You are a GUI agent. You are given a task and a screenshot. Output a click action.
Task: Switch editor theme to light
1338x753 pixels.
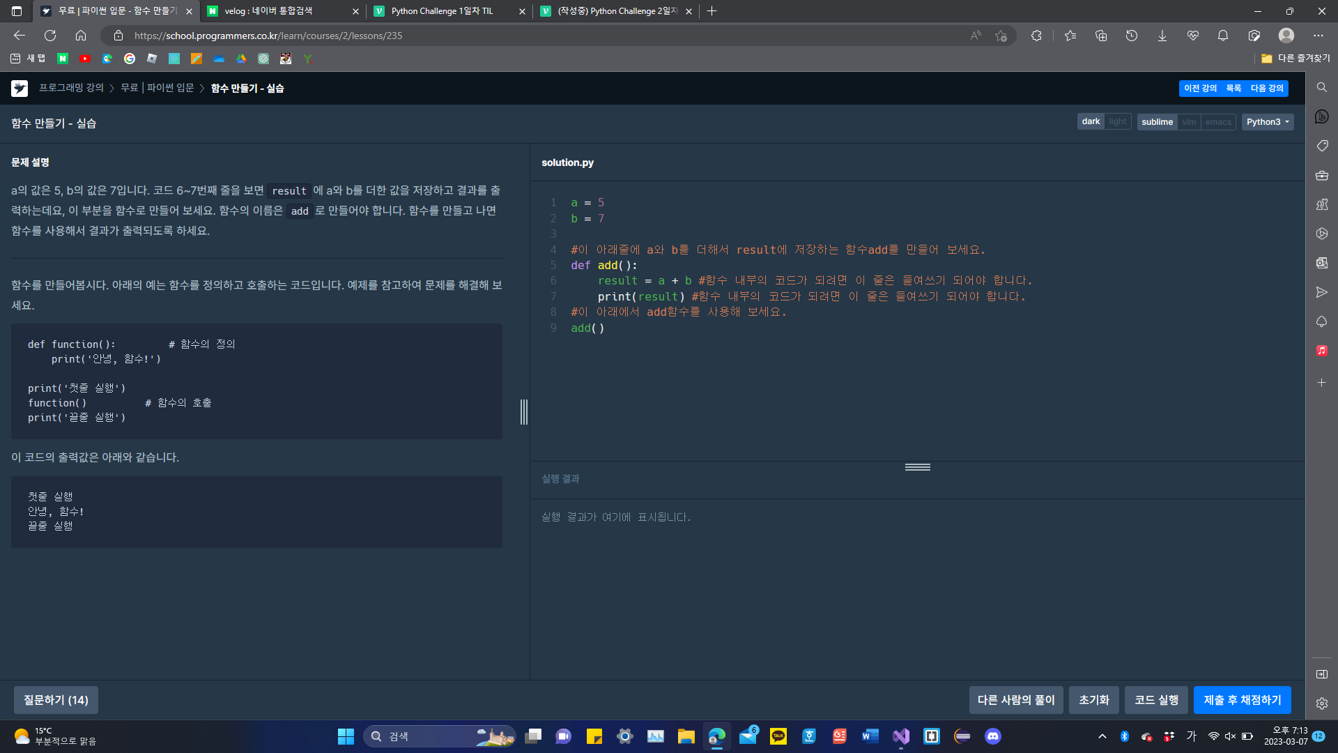[x=1117, y=122]
